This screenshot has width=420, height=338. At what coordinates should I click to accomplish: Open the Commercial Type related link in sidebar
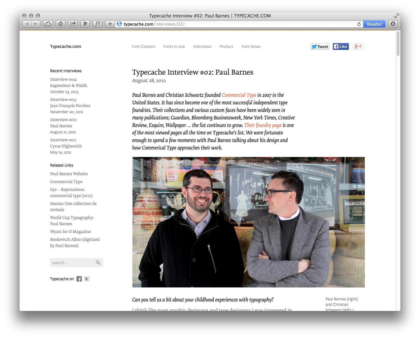(x=66, y=181)
